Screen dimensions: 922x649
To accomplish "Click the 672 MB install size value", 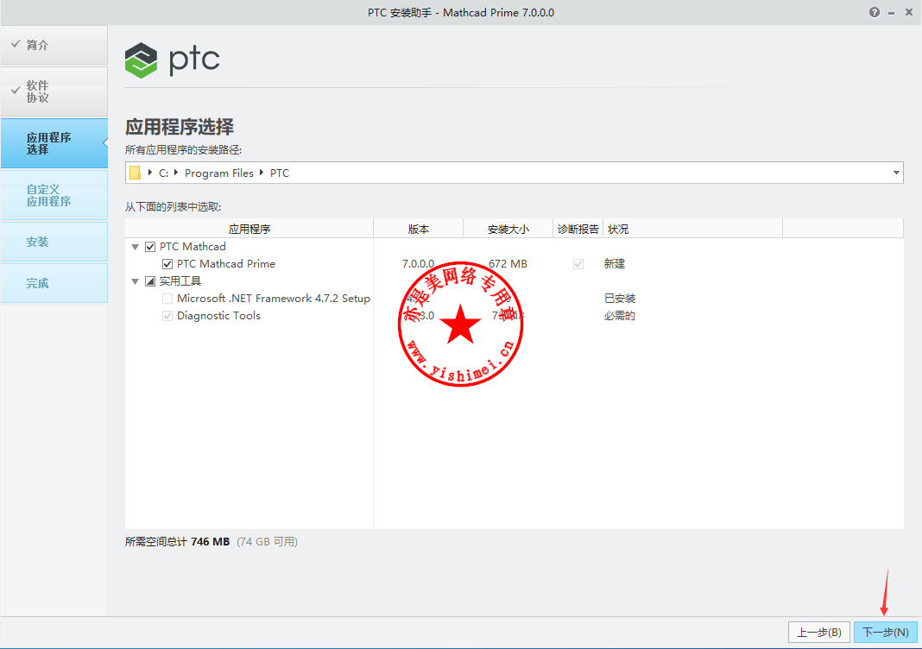I will (508, 264).
